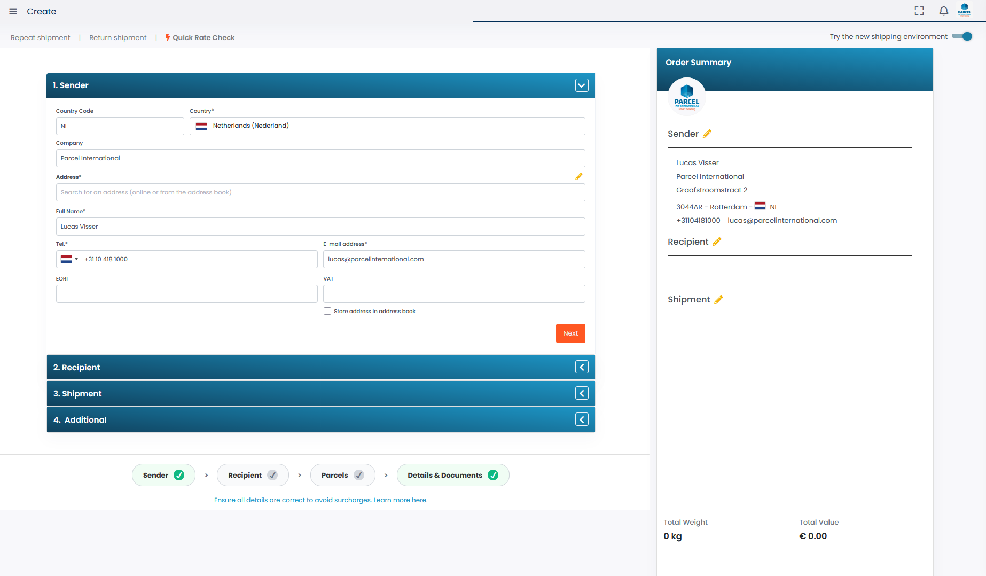986x576 pixels.
Task: Edit Sender in Order Summary
Action: coord(707,134)
